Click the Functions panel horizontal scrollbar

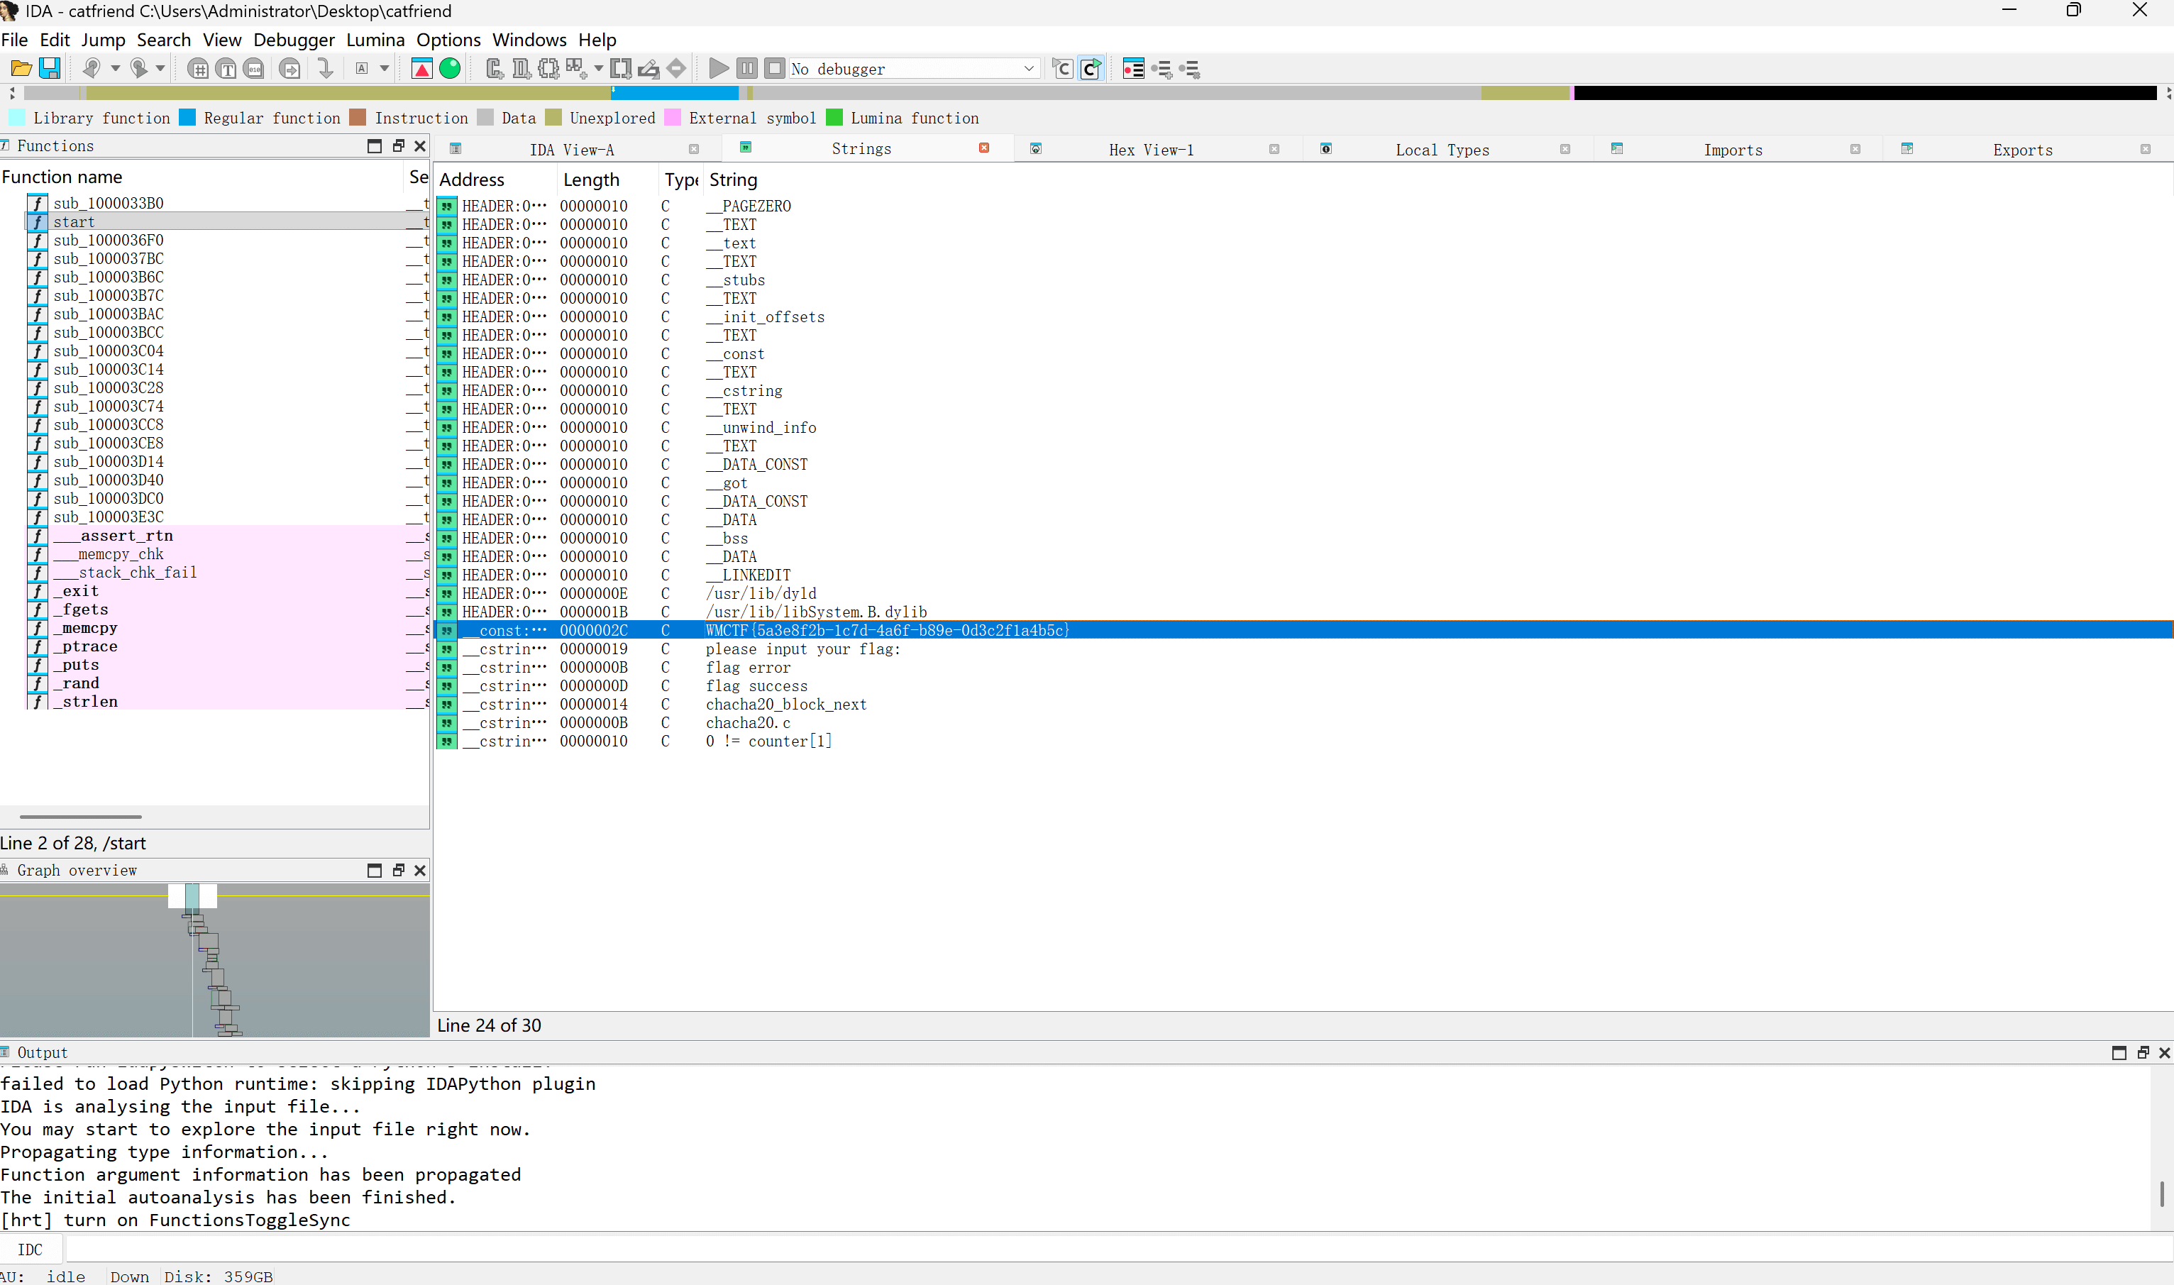coord(80,816)
